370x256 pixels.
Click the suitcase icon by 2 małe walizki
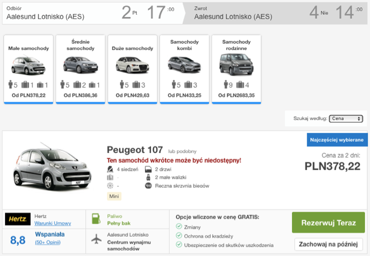click(148, 177)
